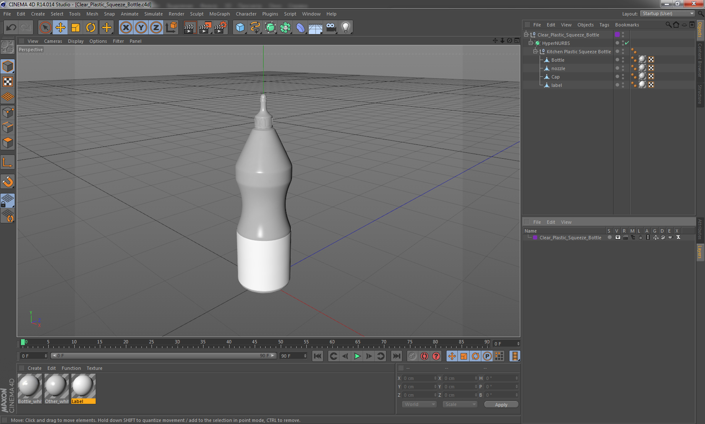This screenshot has height=424, width=705.
Task: Toggle HyperNURBS green enable checkmark
Action: [627, 43]
